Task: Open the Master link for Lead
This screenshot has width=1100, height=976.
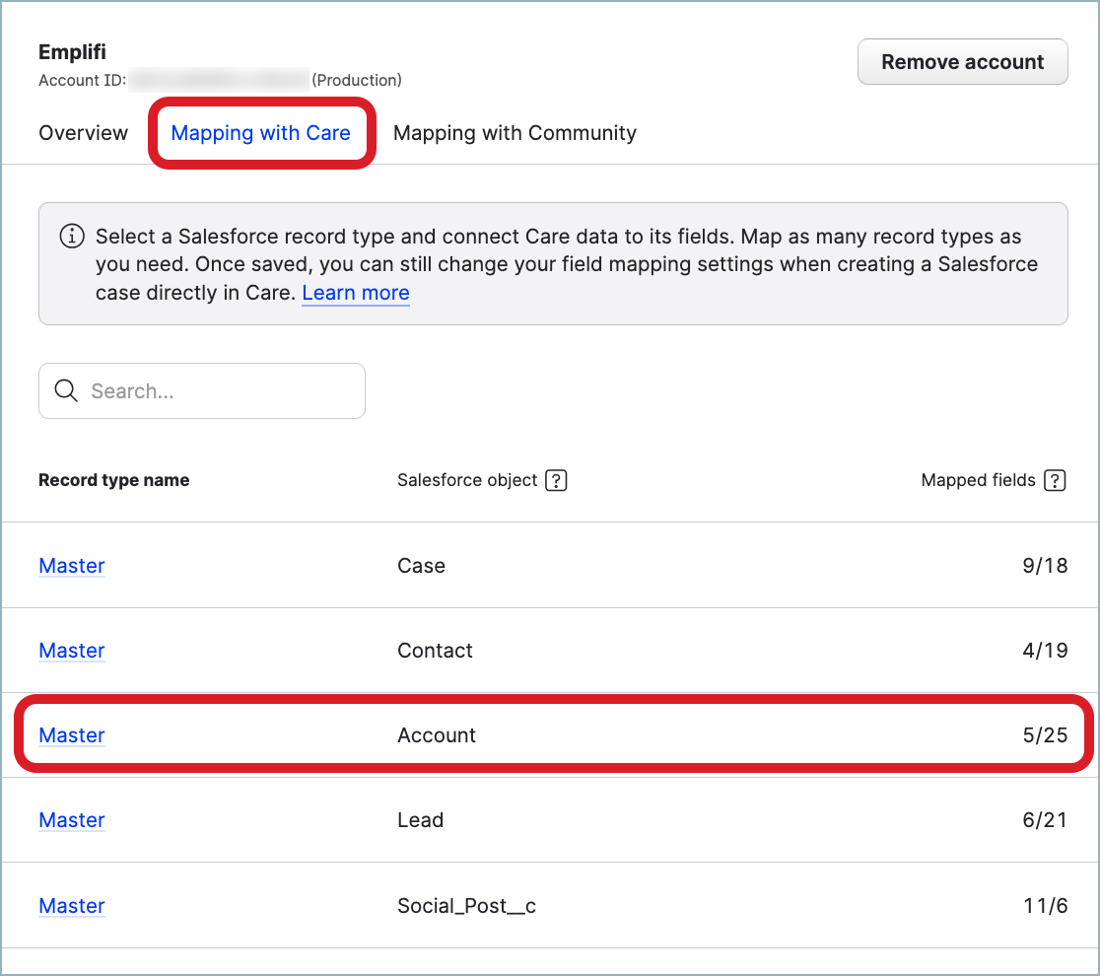Action: tap(72, 820)
